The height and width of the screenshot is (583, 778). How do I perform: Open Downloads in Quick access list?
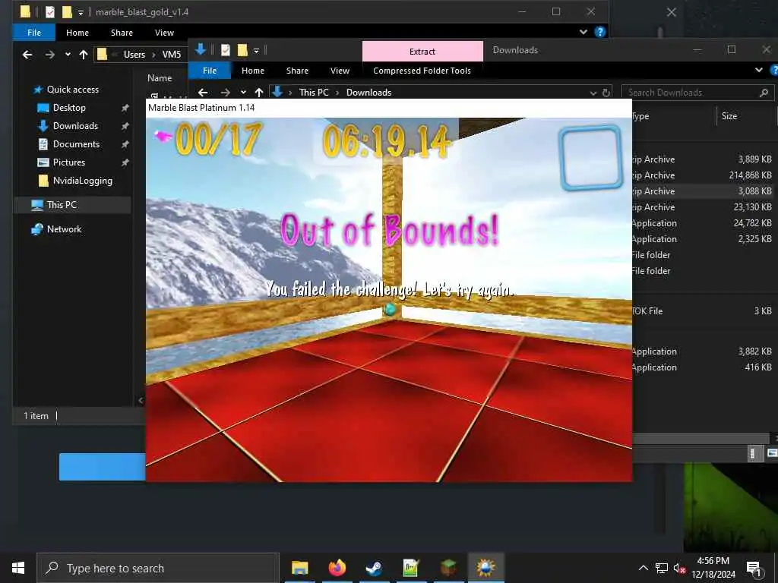click(x=75, y=126)
